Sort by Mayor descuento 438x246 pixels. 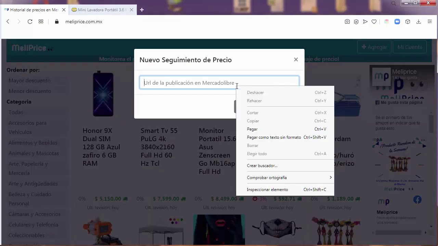point(29,81)
